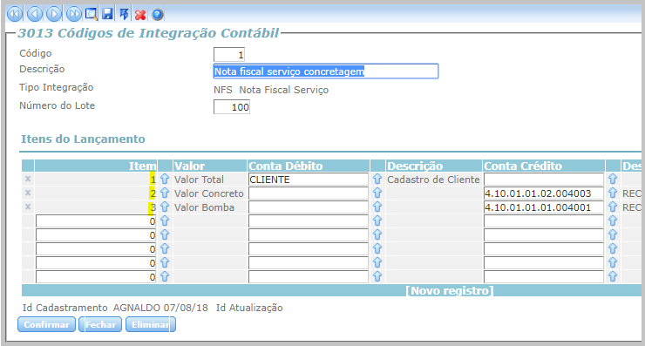Click the lightning execute toolbar icon
The image size is (645, 346).
point(124,15)
